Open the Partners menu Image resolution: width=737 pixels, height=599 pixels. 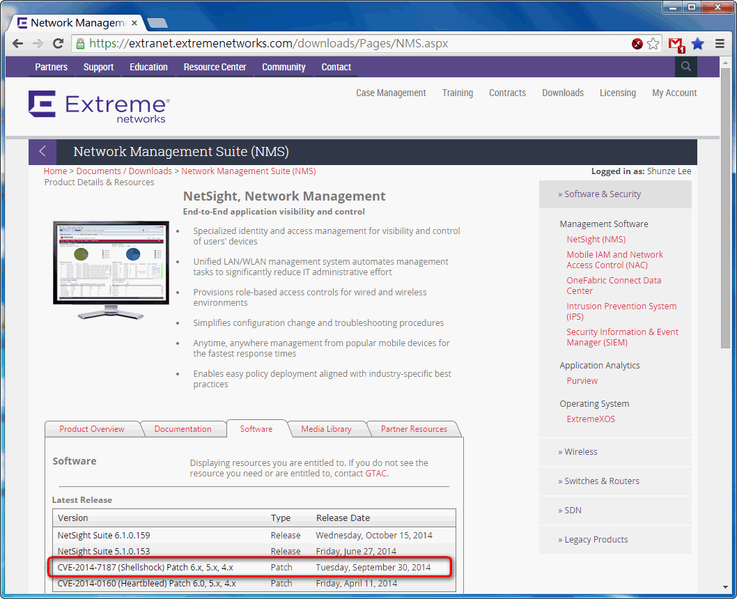pos(52,67)
